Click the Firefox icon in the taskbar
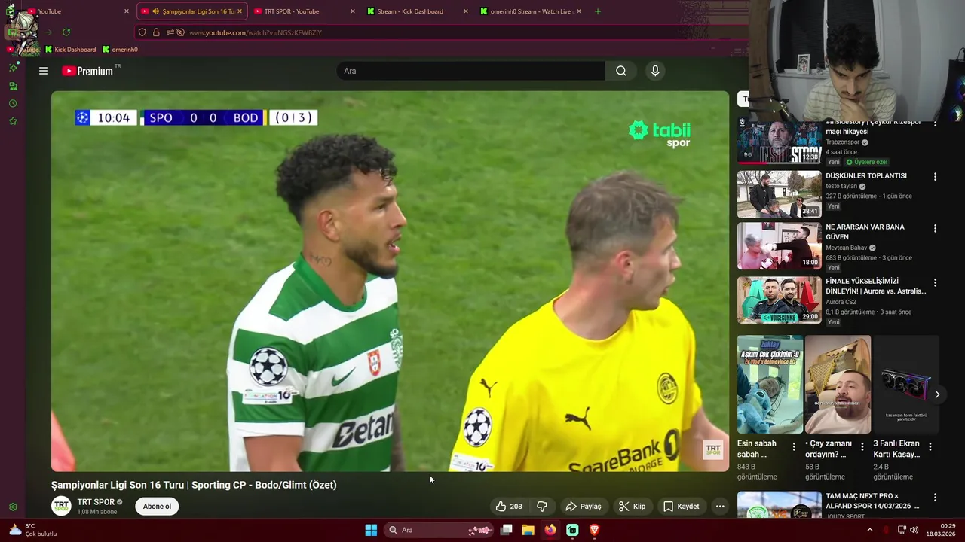 pyautogui.click(x=550, y=530)
